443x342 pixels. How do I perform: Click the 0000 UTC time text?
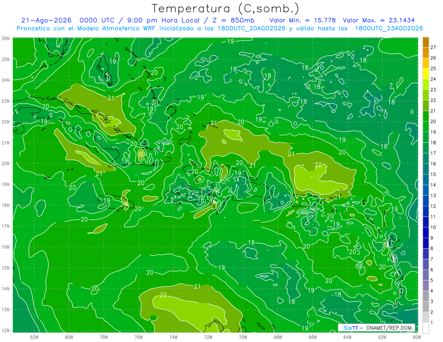(98, 20)
